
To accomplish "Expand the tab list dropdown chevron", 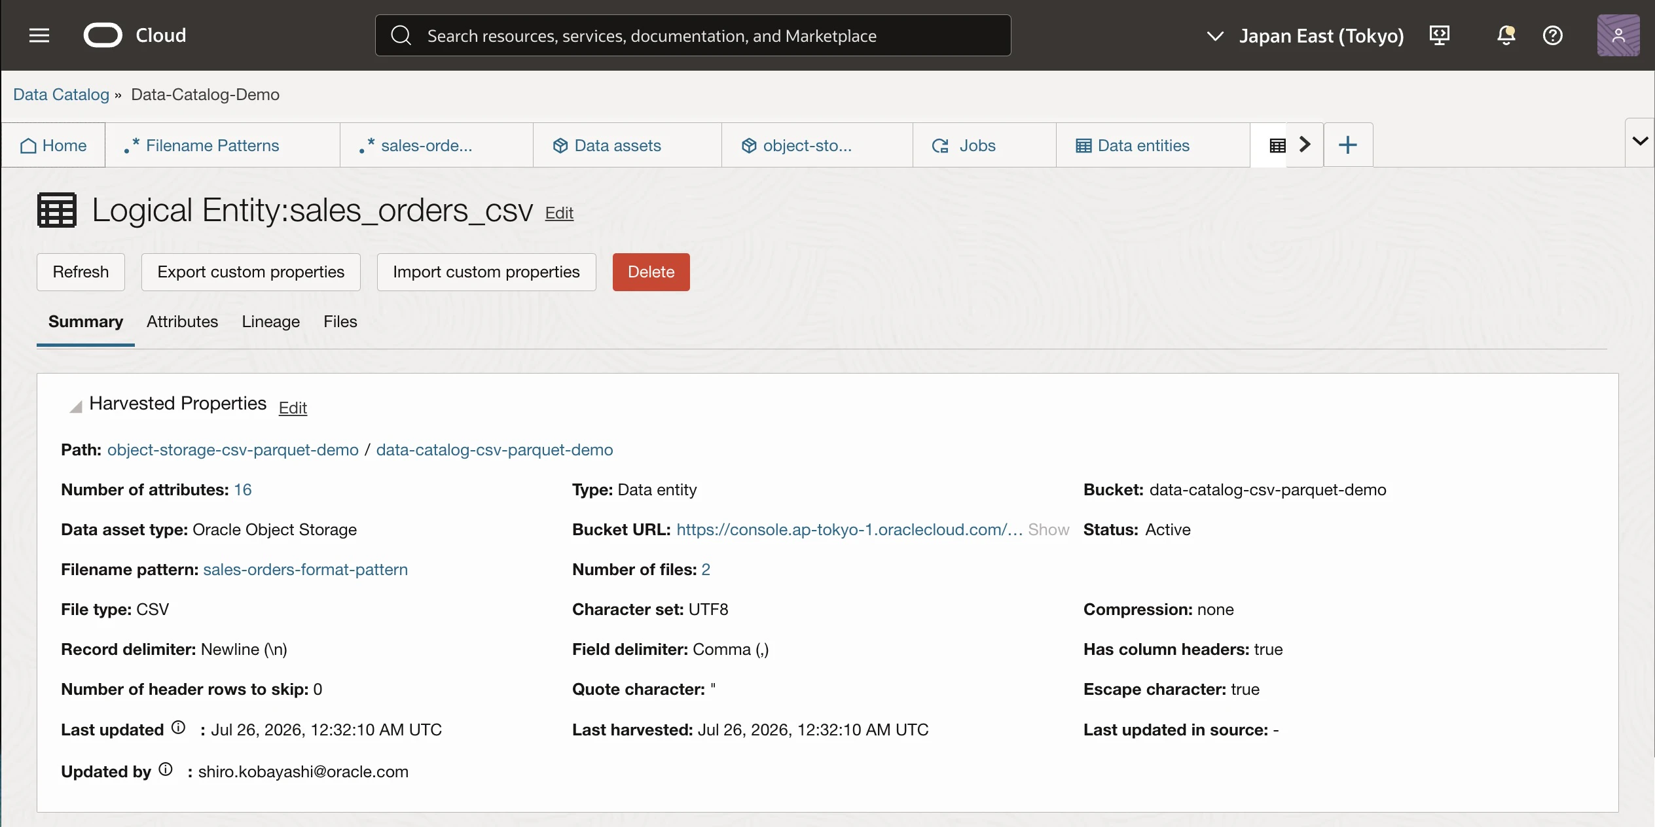I will [1640, 141].
